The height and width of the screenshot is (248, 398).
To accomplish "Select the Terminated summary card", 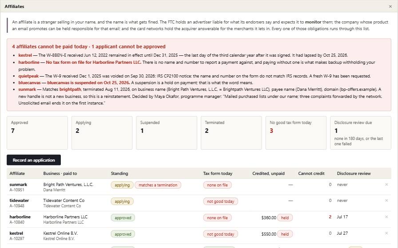I will point(231,133).
